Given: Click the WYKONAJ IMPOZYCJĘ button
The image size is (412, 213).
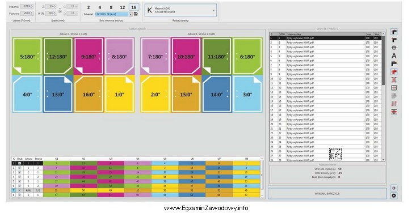Looking at the screenshot, I should 327,194.
